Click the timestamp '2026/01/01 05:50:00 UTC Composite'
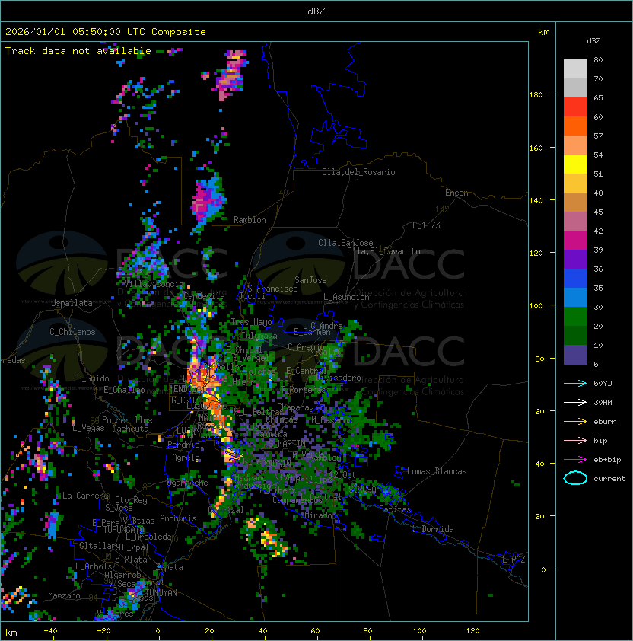 tap(106, 32)
